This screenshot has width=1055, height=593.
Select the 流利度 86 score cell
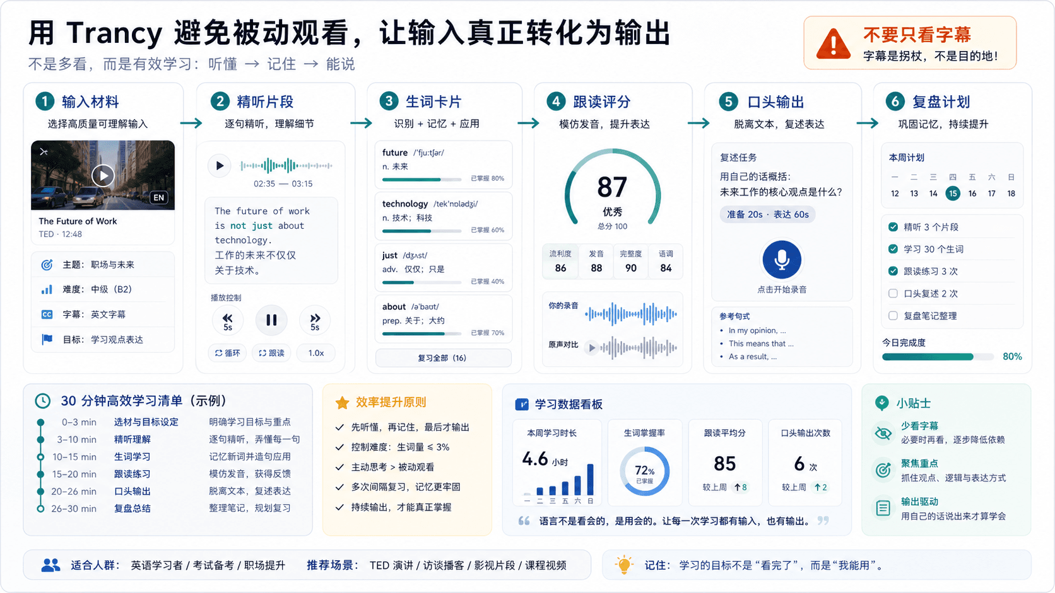[x=560, y=261]
